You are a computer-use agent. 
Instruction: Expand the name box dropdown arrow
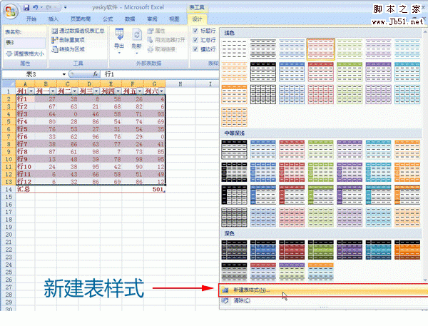(64, 74)
